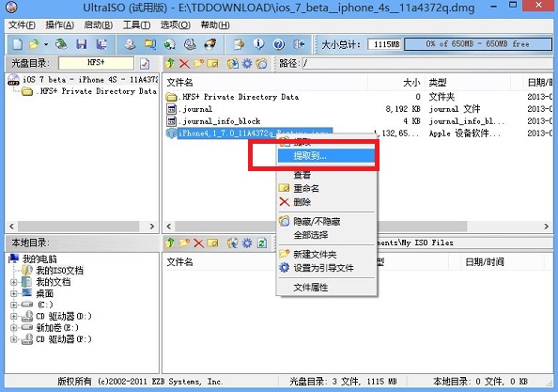The image size is (558, 392).
Task: Choose 隐藏/不隐藏 in the context menu
Action: [326, 222]
